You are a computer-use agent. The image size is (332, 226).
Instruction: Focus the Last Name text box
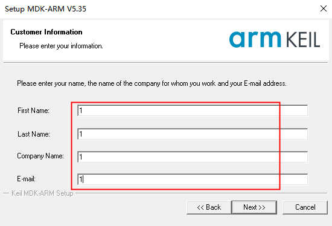pyautogui.click(x=193, y=134)
